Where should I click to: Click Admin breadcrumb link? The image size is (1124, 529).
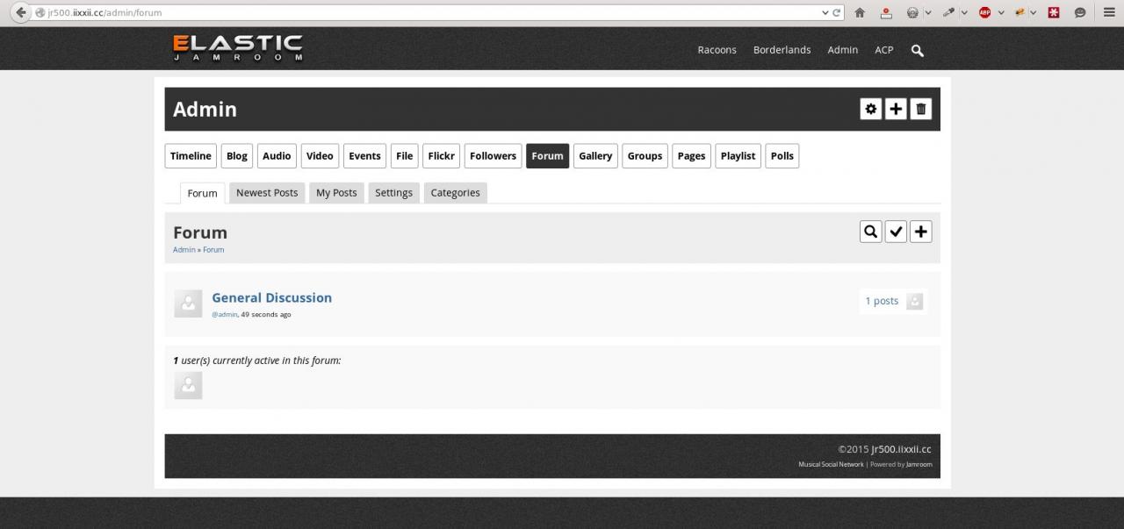pos(184,250)
